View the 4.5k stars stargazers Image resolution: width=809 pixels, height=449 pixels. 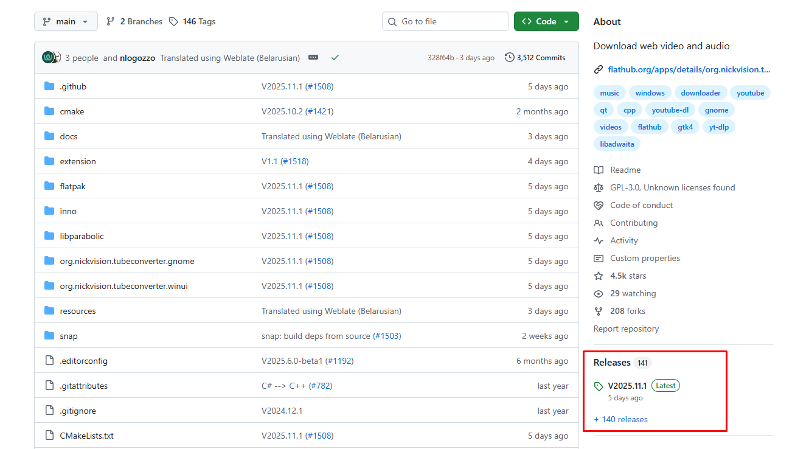point(628,276)
